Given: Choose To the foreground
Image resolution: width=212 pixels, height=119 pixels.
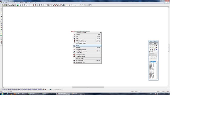Looking at the screenshot, I should tap(87, 55).
